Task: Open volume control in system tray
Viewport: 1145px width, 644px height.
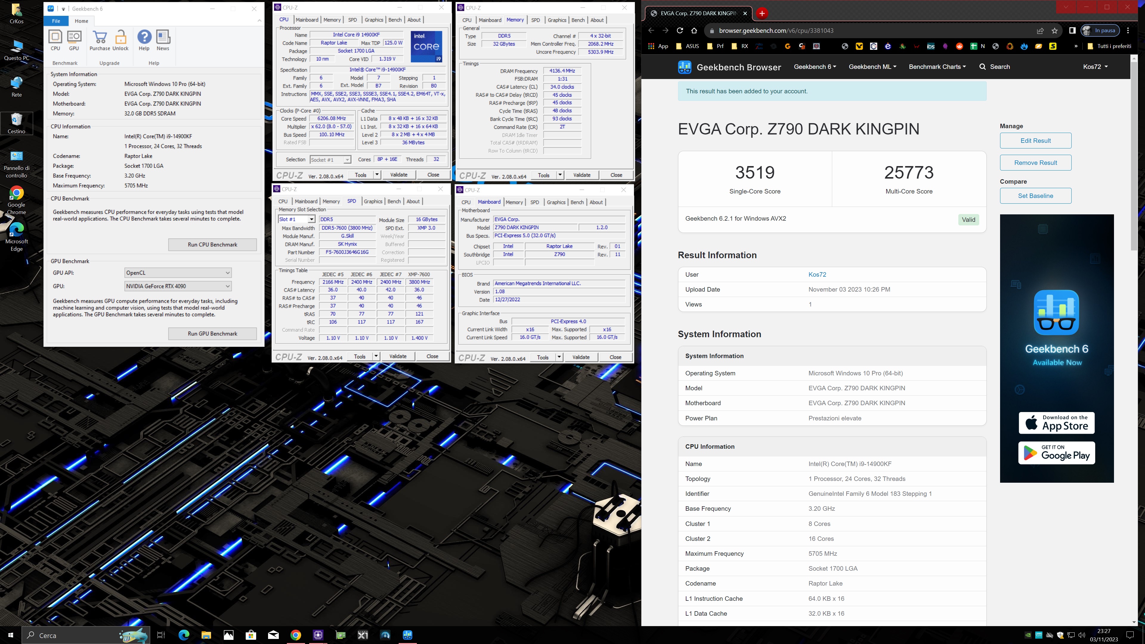Action: (x=1081, y=635)
